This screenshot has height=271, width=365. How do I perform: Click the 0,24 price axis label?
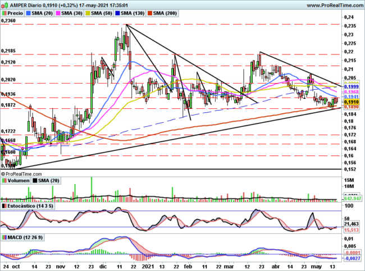(x=349, y=17)
